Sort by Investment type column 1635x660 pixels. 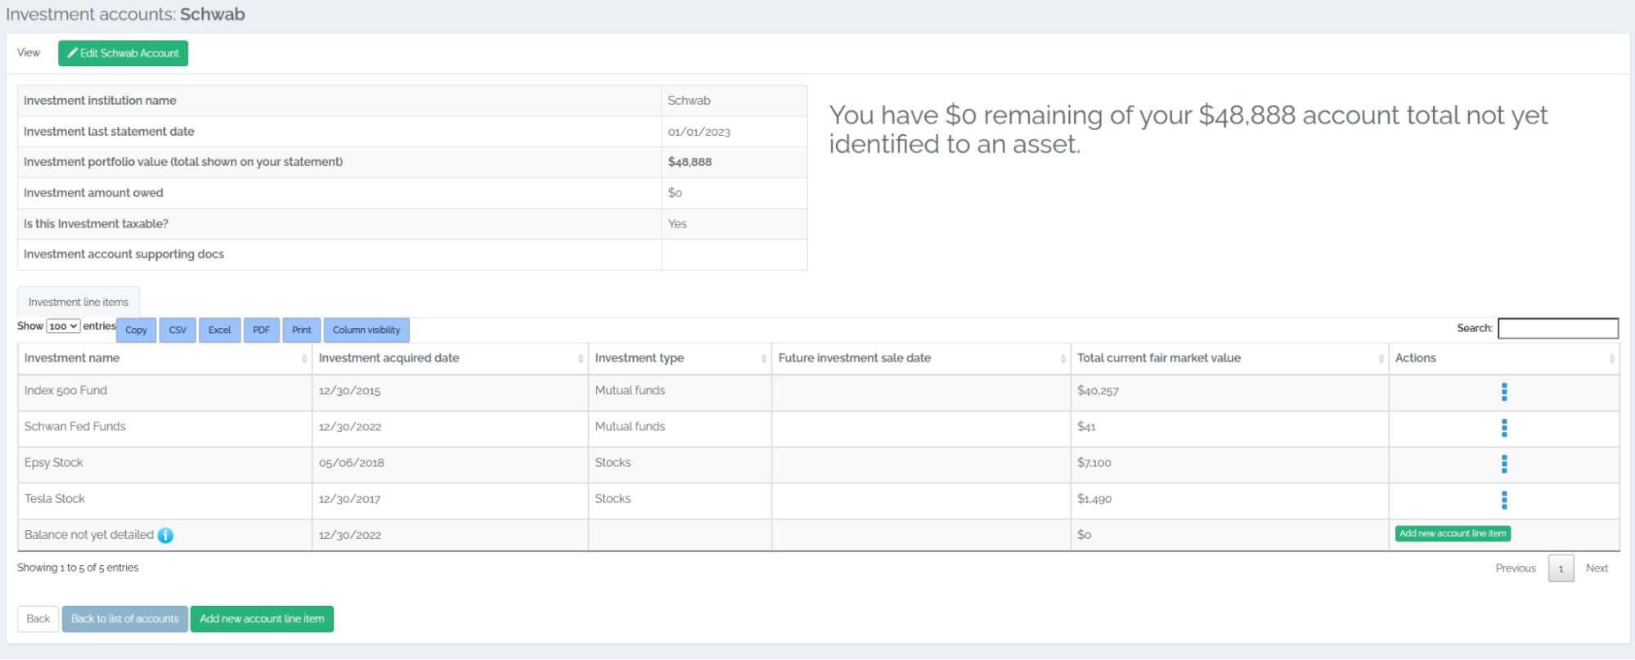[x=680, y=358]
